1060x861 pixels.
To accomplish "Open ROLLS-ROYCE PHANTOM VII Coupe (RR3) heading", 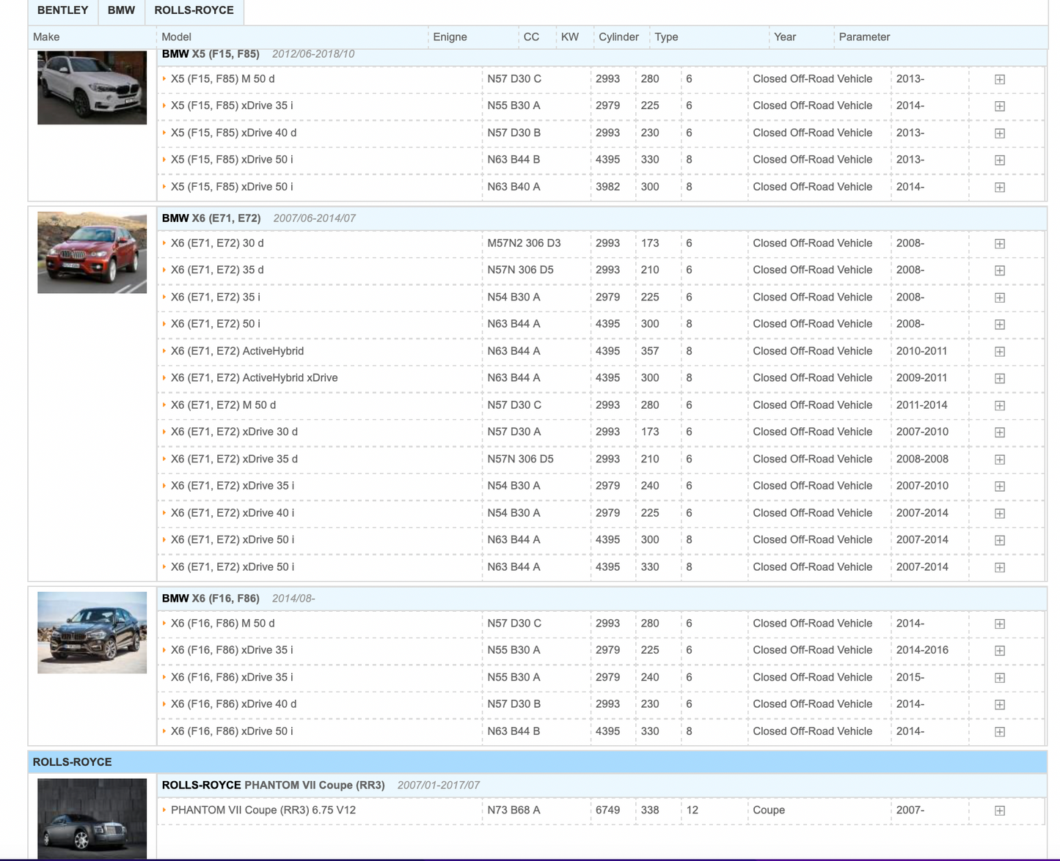I will tap(274, 786).
